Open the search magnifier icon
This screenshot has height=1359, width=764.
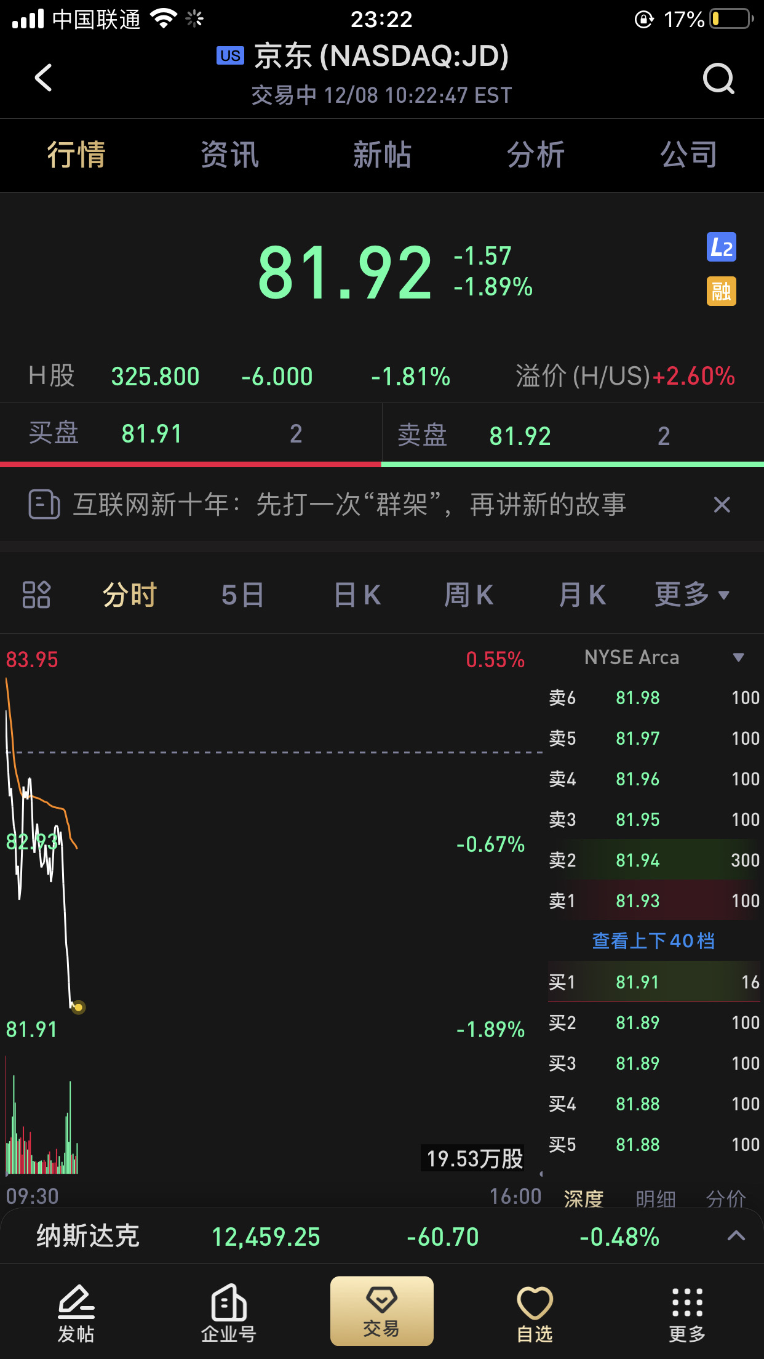pos(718,78)
